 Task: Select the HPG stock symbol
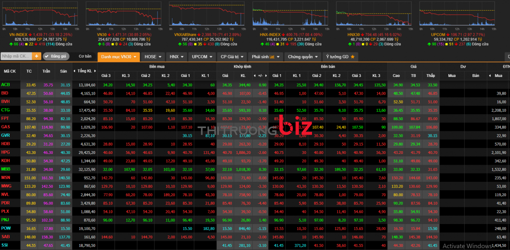[x=6, y=152]
